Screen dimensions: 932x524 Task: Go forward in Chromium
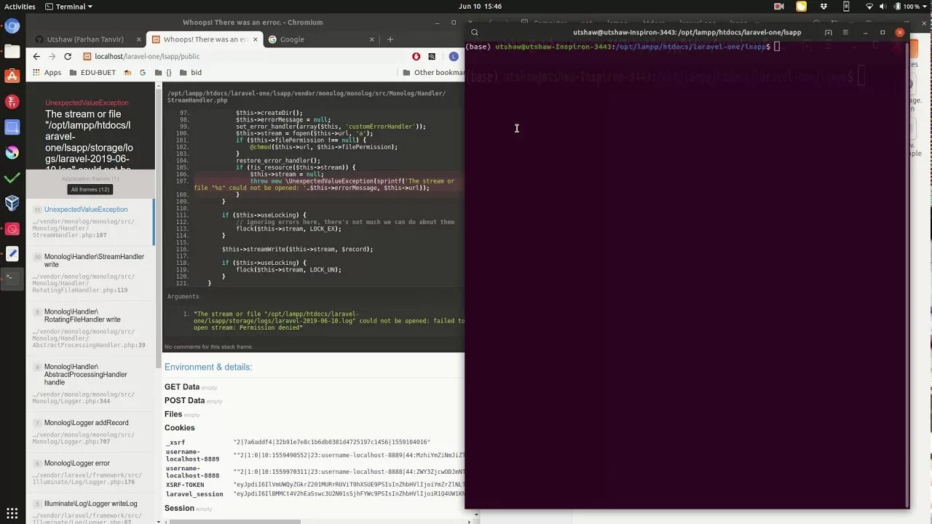pyautogui.click(x=52, y=56)
